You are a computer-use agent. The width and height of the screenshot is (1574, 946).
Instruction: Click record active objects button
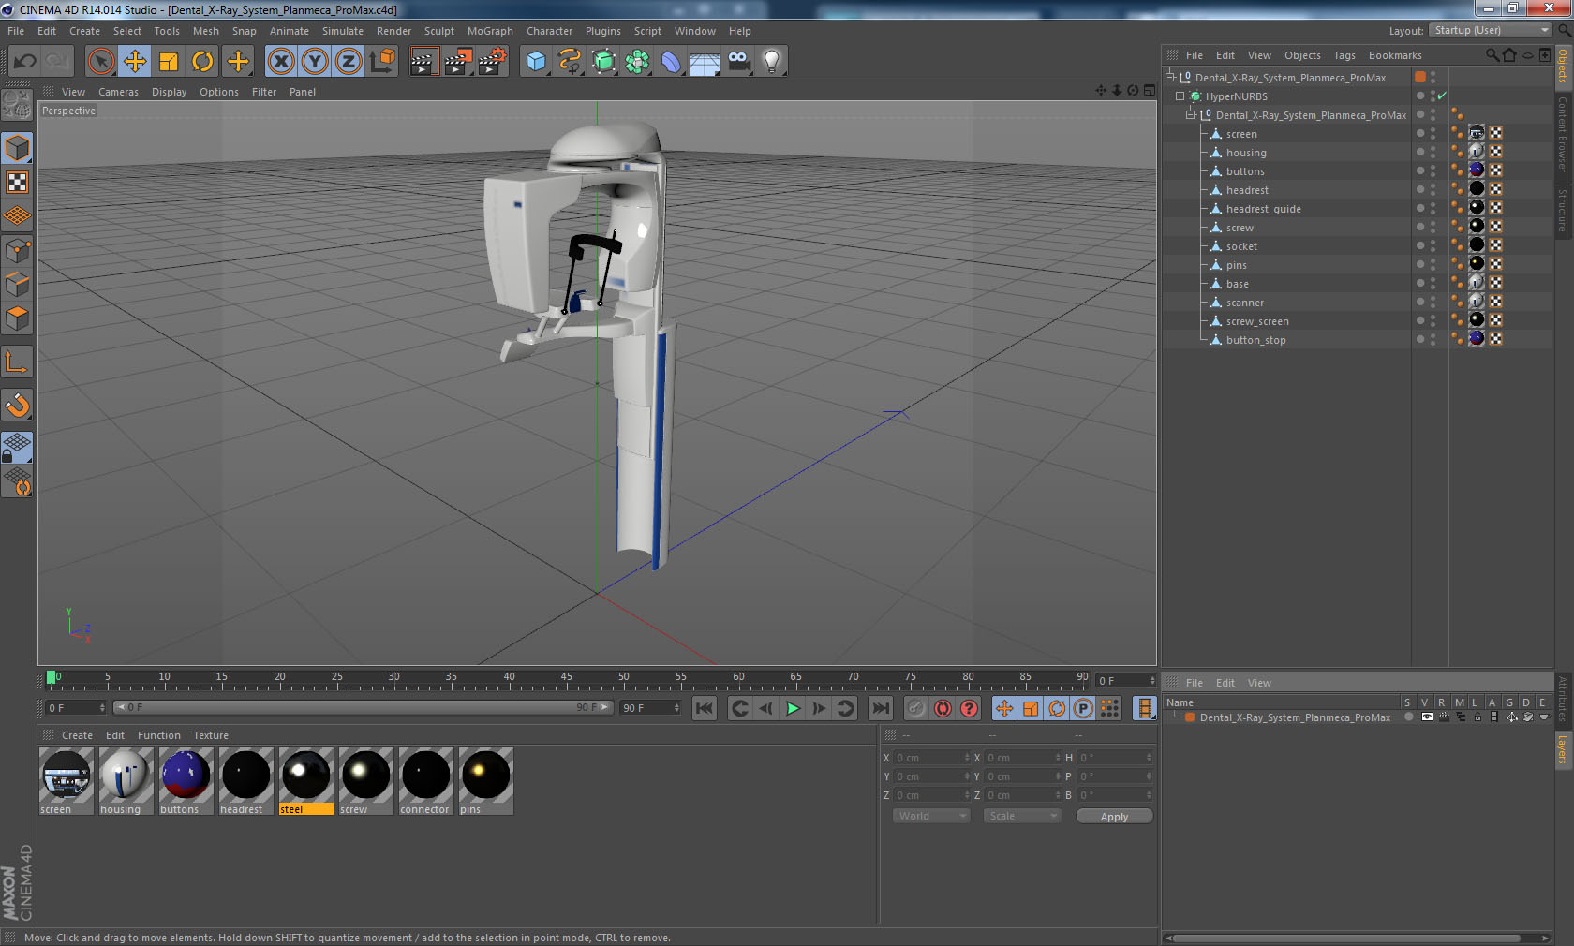click(x=916, y=708)
